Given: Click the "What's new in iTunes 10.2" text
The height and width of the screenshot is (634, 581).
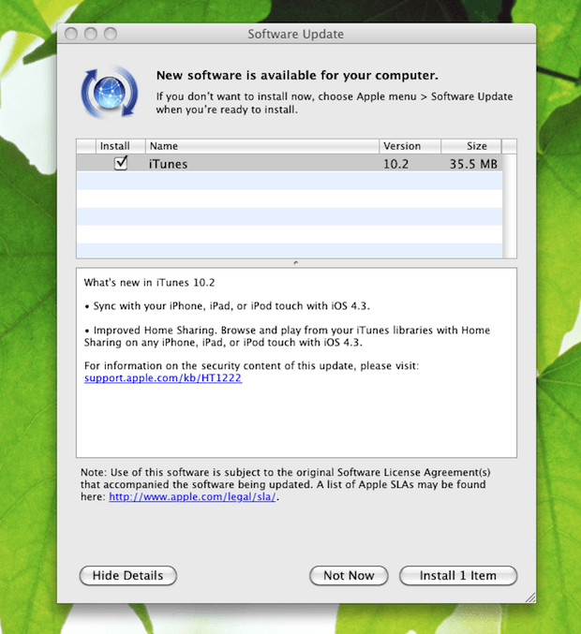Looking at the screenshot, I should [x=149, y=282].
